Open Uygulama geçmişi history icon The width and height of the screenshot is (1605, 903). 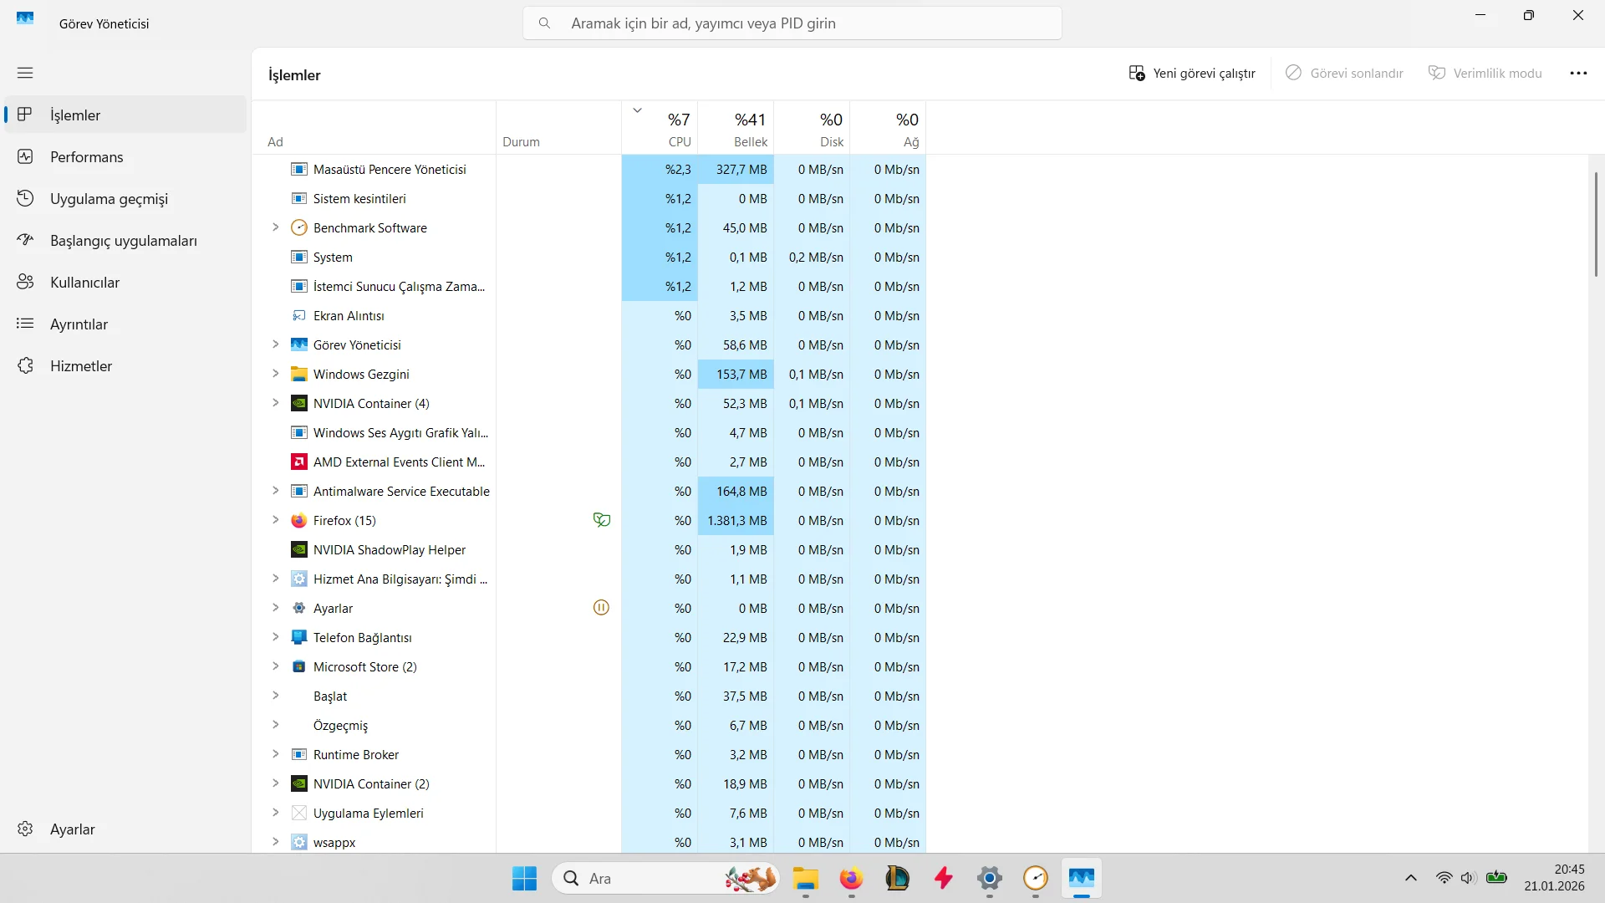25,198
